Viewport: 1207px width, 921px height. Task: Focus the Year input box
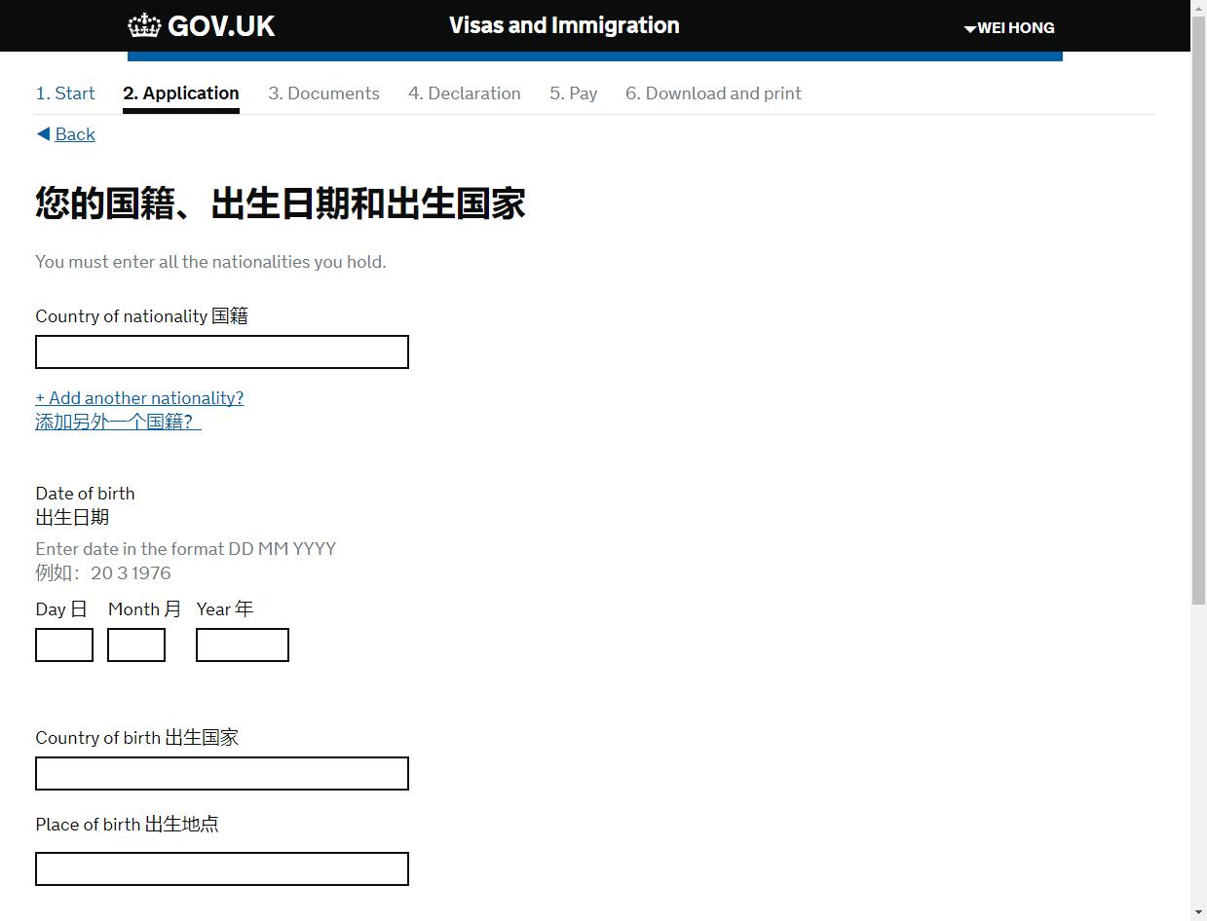(243, 645)
